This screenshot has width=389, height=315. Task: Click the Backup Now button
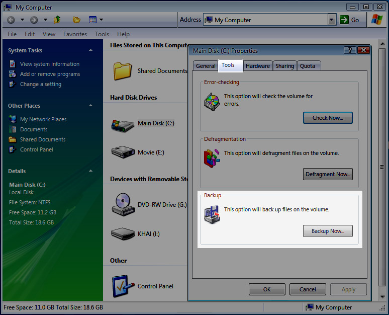coord(328,231)
